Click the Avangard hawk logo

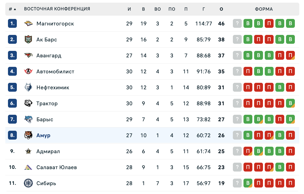point(28,56)
